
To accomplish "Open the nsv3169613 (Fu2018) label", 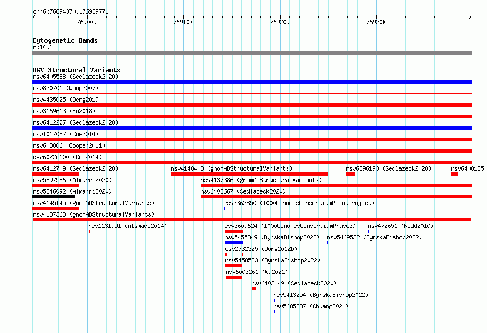I will pos(64,111).
